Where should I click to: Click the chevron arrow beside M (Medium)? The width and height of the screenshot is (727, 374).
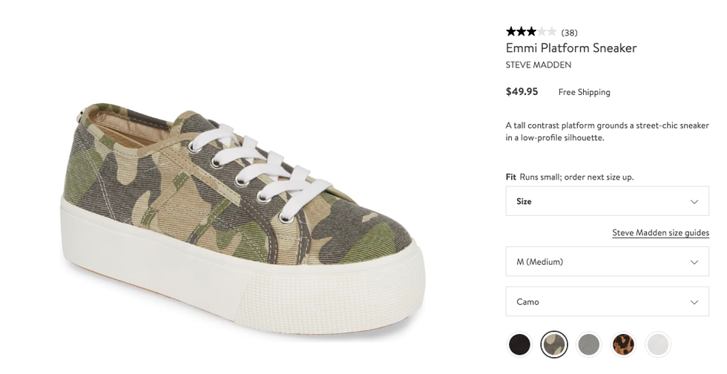(x=694, y=262)
